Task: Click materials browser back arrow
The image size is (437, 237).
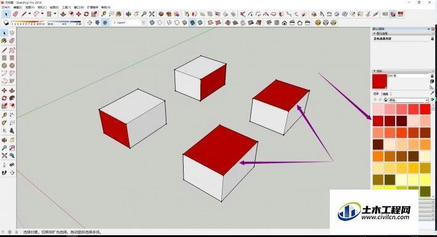Action: (x=375, y=100)
